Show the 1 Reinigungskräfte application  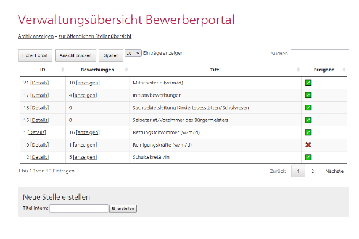click(x=85, y=145)
